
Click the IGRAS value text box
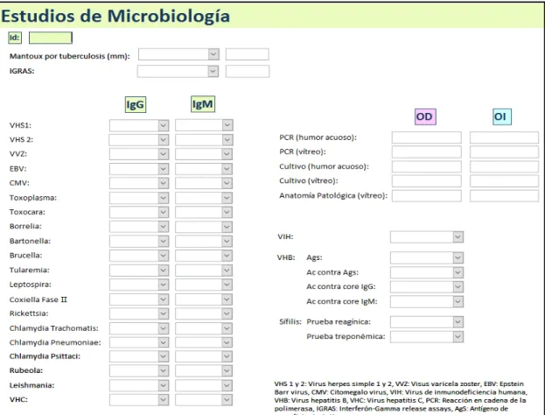click(247, 71)
